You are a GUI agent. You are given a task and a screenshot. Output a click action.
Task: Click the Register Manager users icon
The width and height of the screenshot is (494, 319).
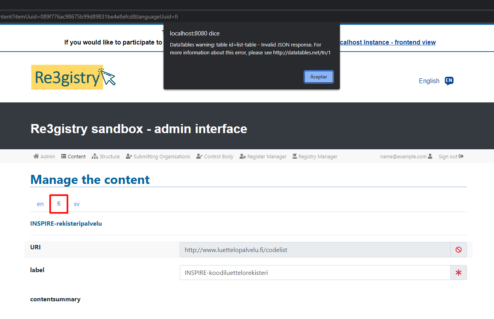pos(242,156)
